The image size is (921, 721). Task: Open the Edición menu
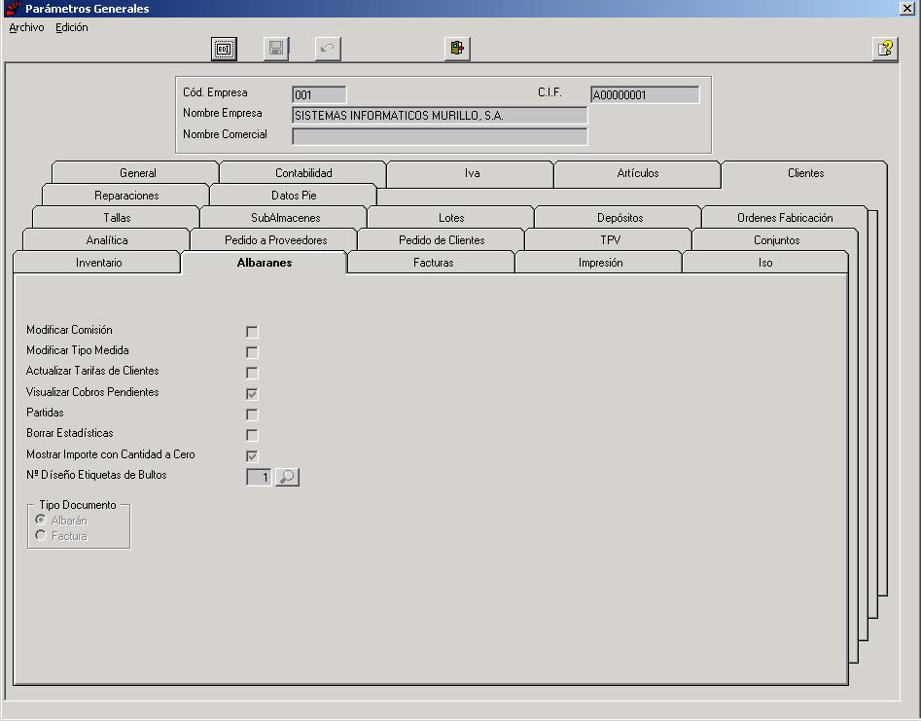72,27
